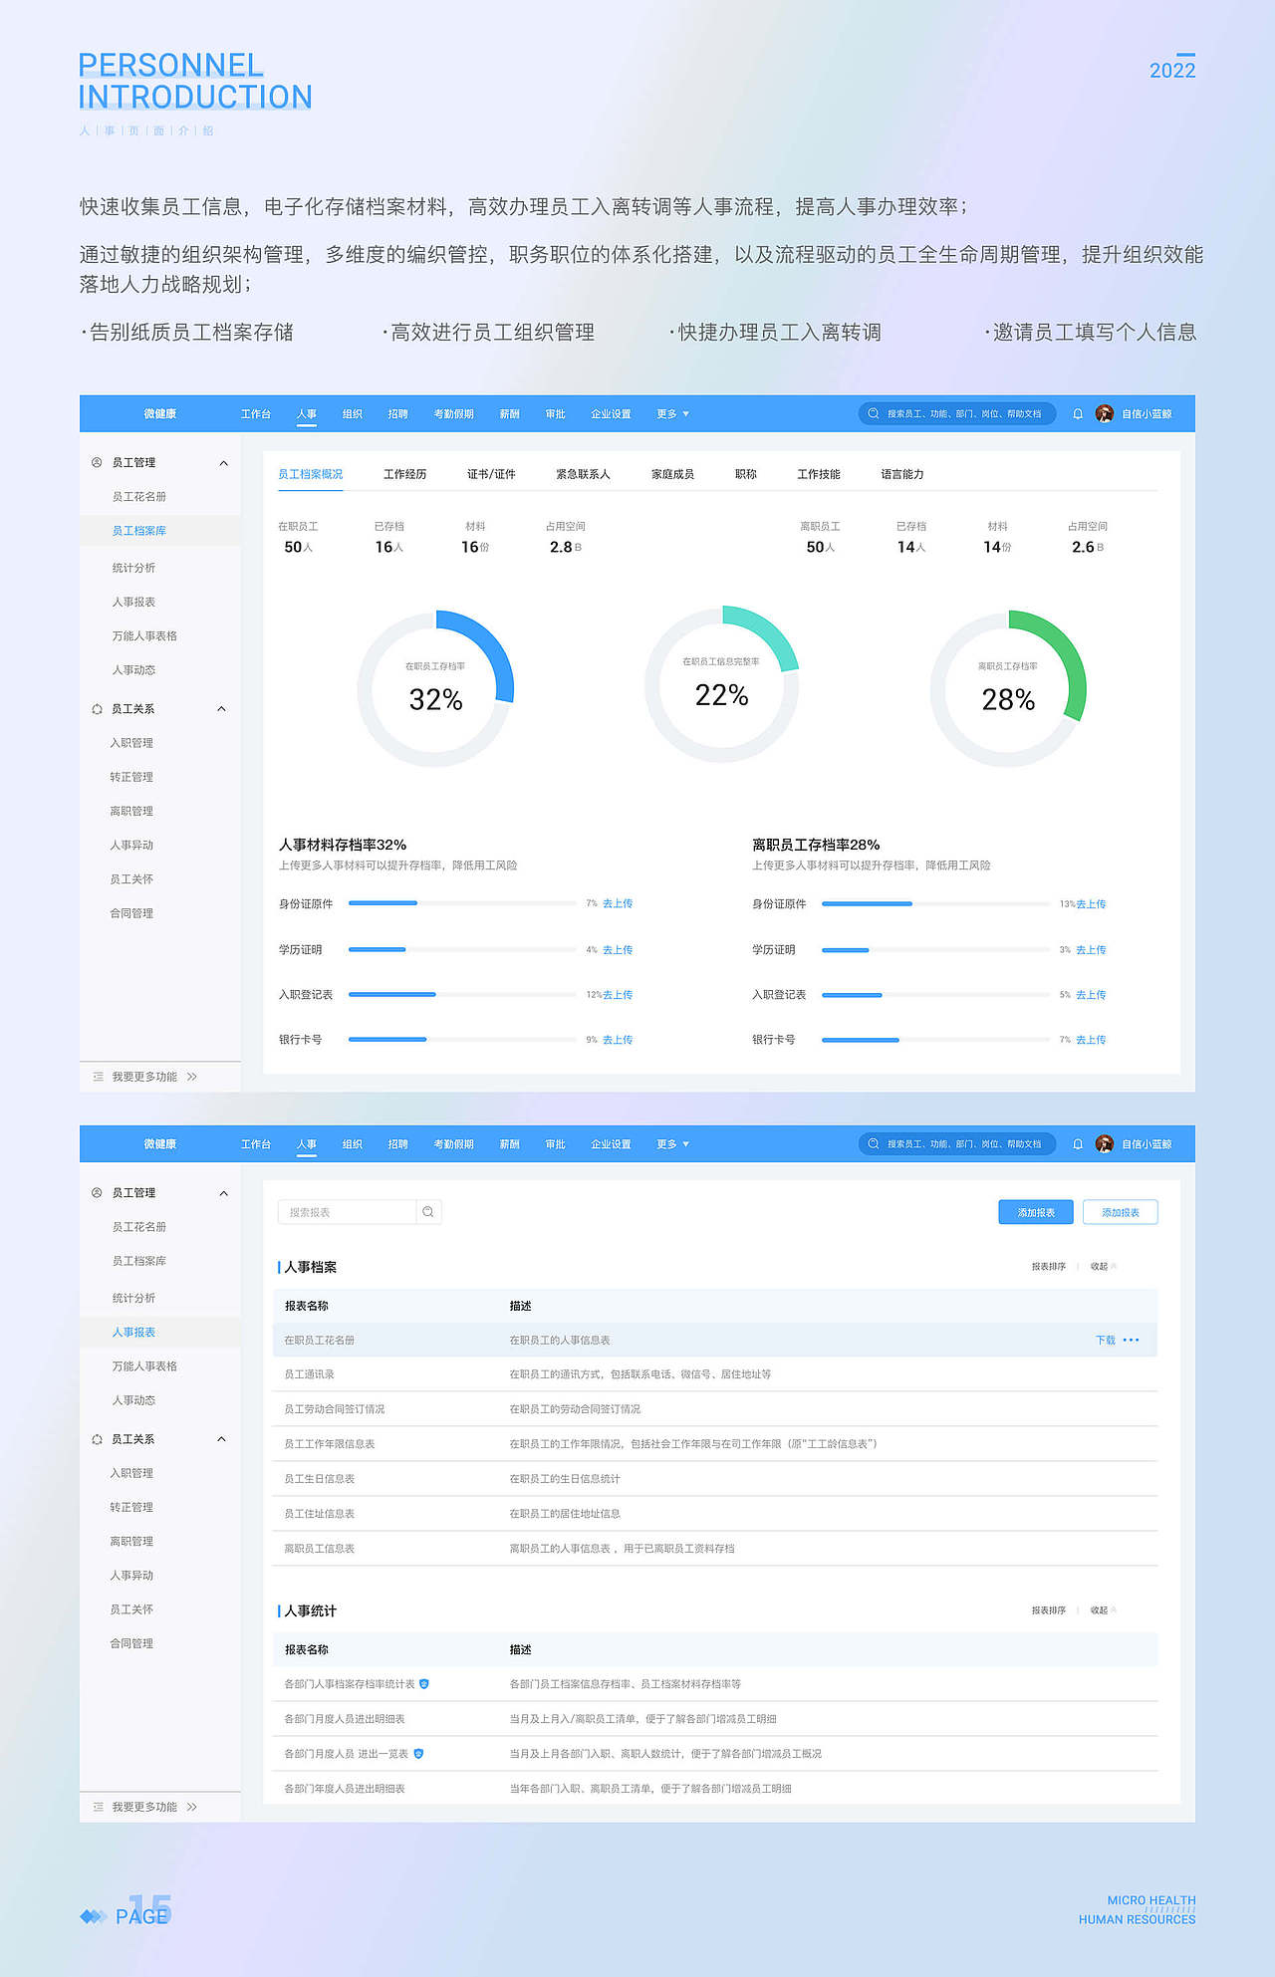
Task: Click the notification bell in the lower screenshot
Action: (1078, 1144)
